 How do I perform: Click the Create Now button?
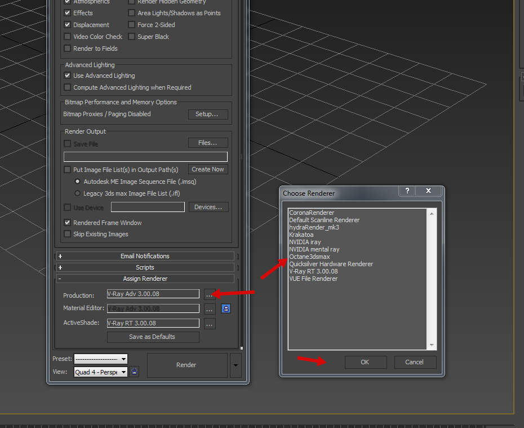[208, 169]
